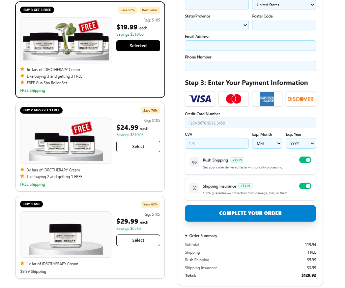Select the Buy 2 Jars Get 1 Free package
The width and height of the screenshot is (345, 288).
click(x=138, y=146)
